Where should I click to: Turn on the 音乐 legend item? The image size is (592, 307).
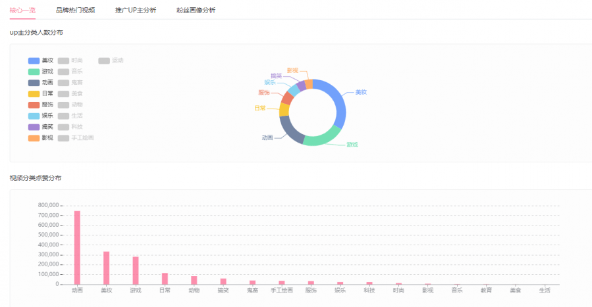pyautogui.click(x=70, y=72)
